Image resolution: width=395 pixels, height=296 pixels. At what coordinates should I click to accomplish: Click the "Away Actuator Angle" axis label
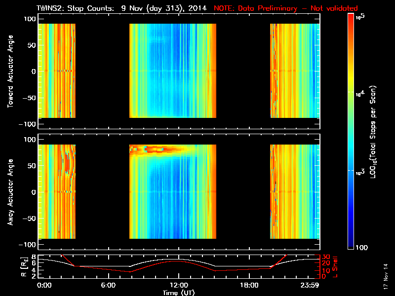(10, 192)
